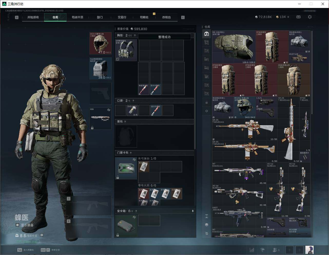329x255 pixels.
Task: Click the DICH-9 heavy helmet slot
Action: click(100, 43)
